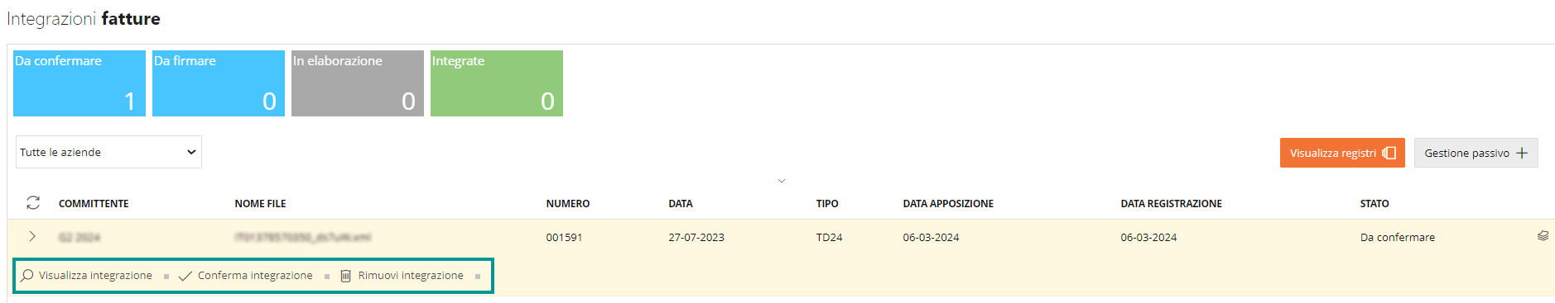Click the Visualizza registri button
1555x303 pixels.
pos(1342,153)
